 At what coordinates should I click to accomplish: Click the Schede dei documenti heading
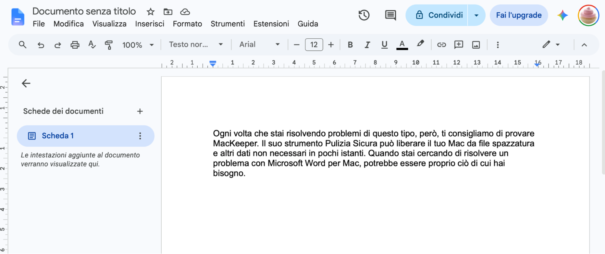(63, 111)
